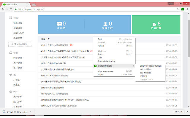Open 用户管理 in the sidebar

click(x=18, y=63)
